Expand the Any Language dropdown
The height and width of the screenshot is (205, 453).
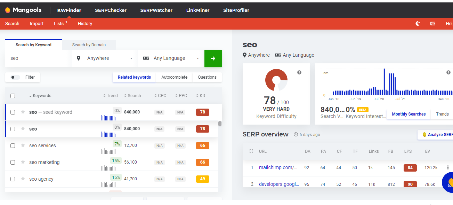[x=171, y=58]
